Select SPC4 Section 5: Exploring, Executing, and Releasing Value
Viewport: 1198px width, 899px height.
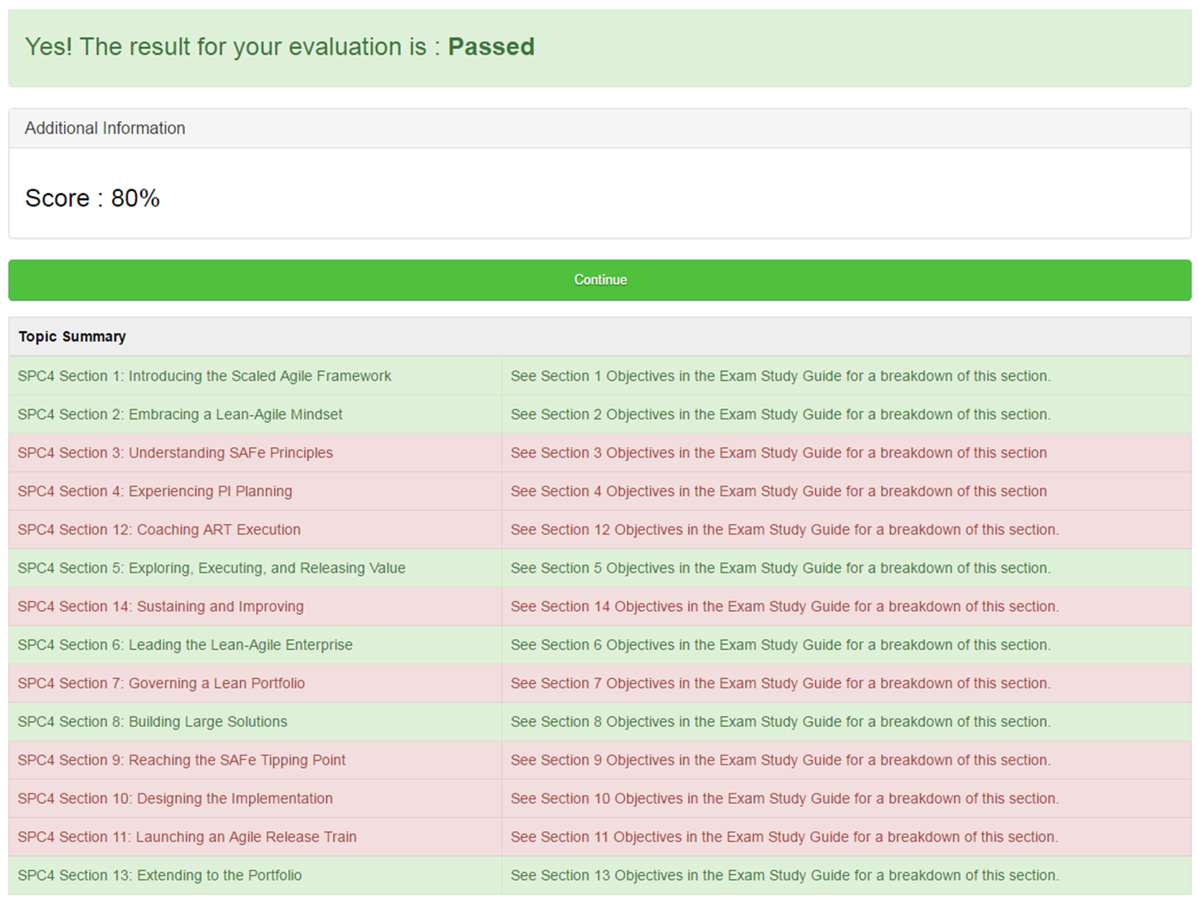pyautogui.click(x=212, y=568)
